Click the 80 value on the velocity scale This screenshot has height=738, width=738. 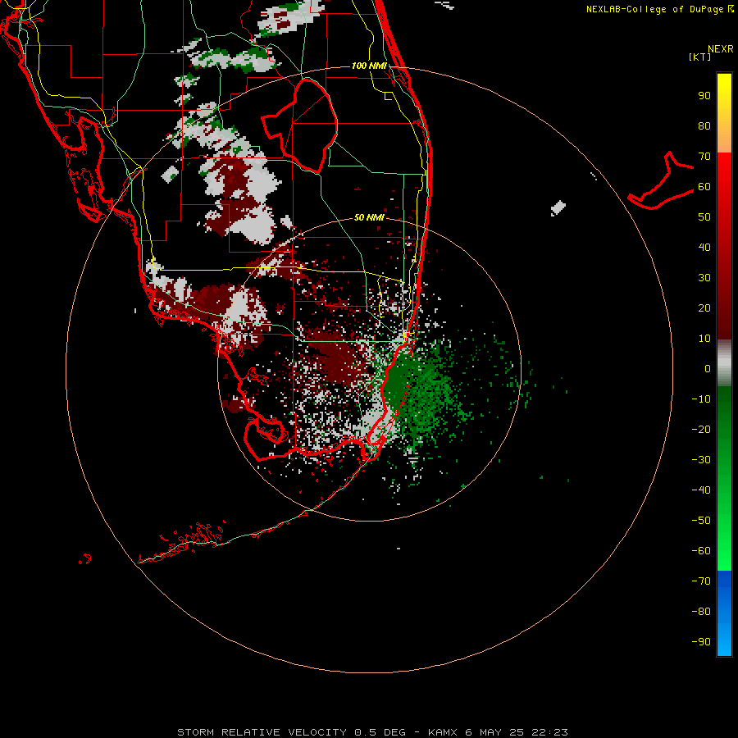point(704,125)
